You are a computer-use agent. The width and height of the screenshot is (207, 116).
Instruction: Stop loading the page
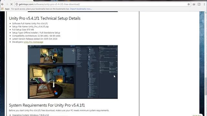12,4
